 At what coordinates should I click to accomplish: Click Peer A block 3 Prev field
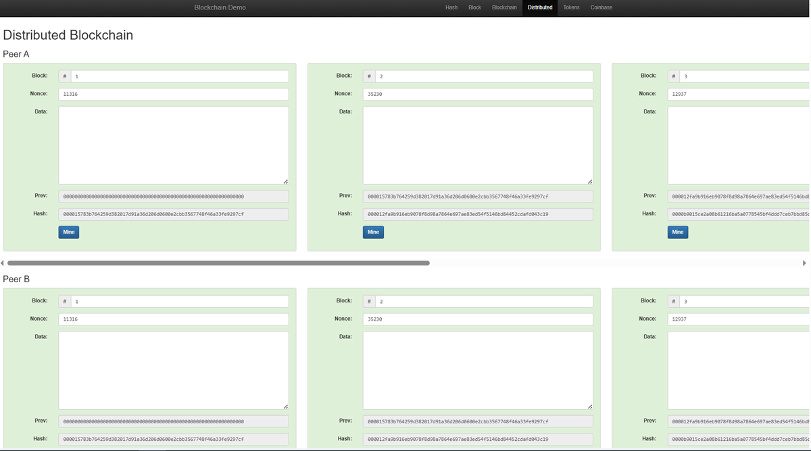pos(739,196)
